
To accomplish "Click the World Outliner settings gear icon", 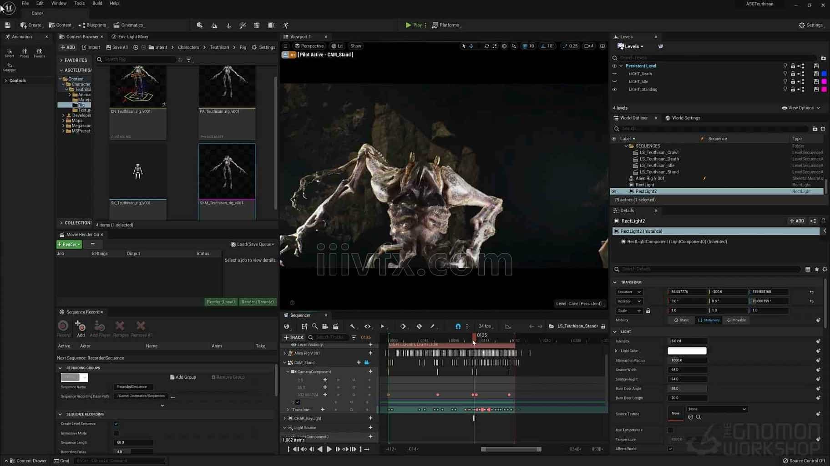I will [823, 129].
